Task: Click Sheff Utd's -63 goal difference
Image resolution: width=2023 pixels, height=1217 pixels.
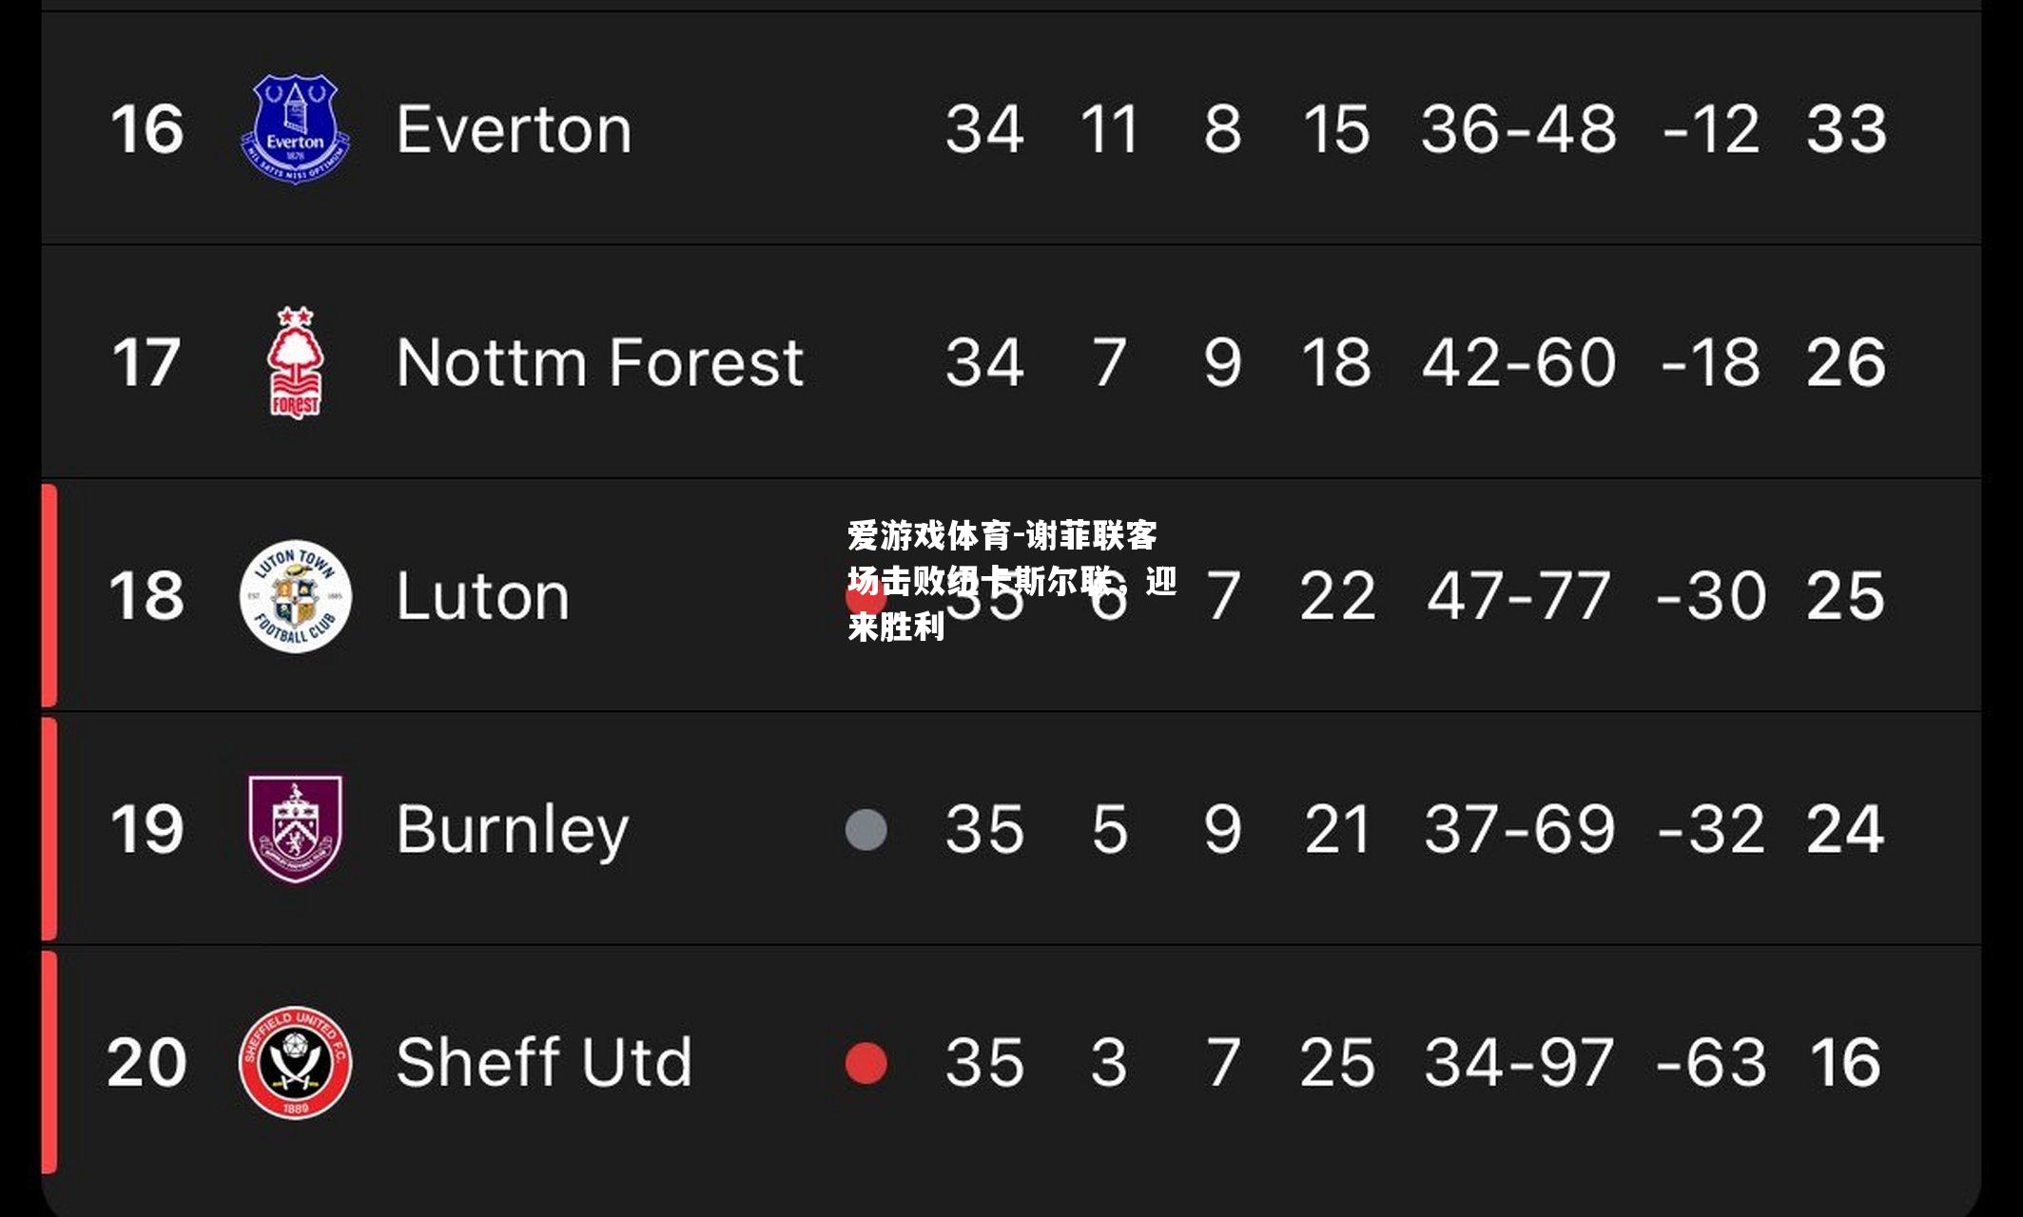Action: tap(1711, 1062)
